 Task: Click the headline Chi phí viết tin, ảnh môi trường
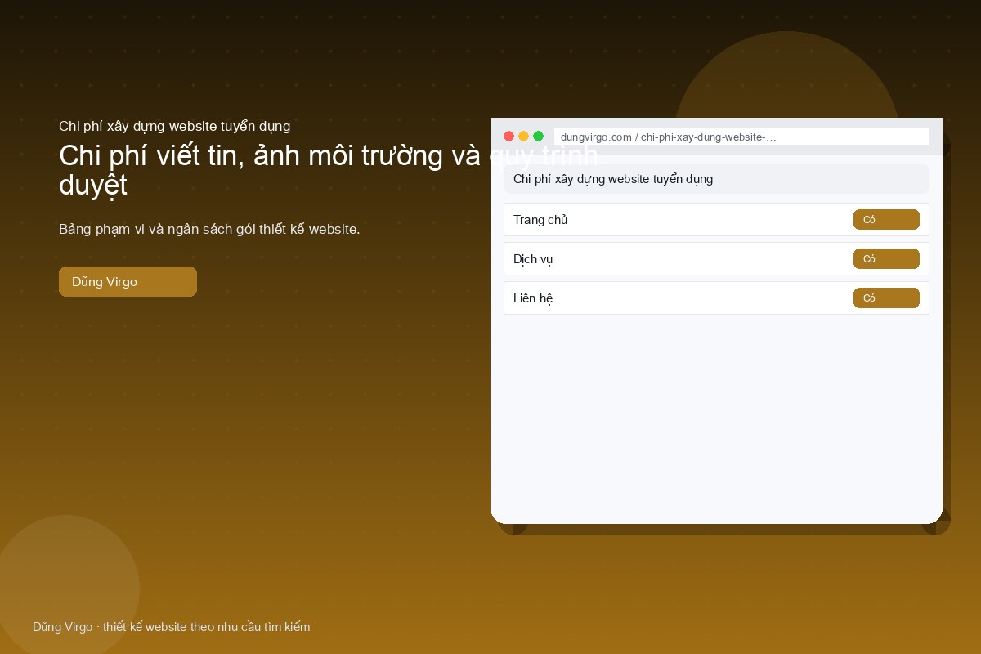[x=329, y=170]
